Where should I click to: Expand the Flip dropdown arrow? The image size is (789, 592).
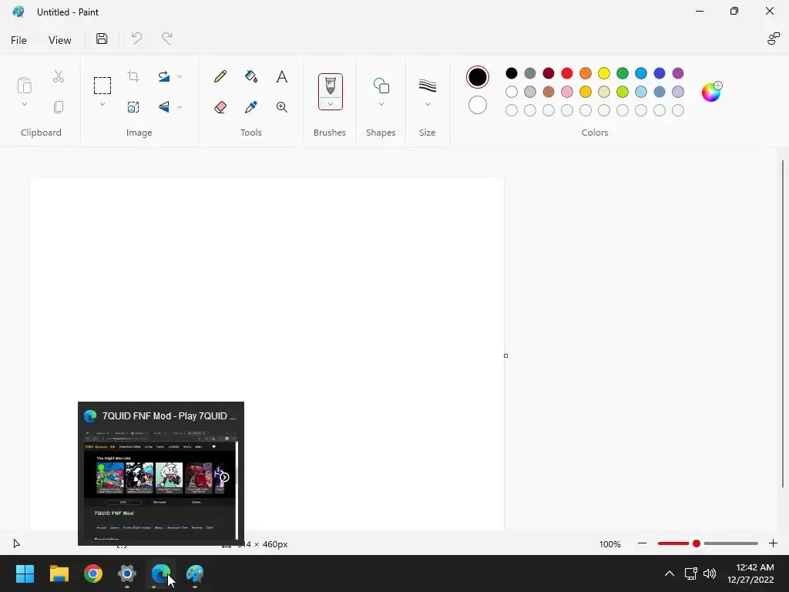click(179, 106)
